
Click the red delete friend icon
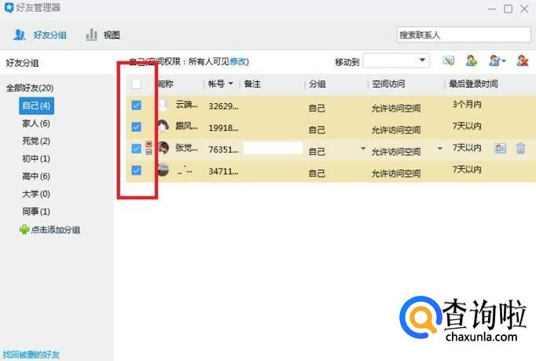coord(523,61)
